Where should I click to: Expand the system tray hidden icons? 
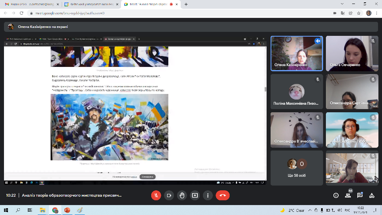[273, 210]
